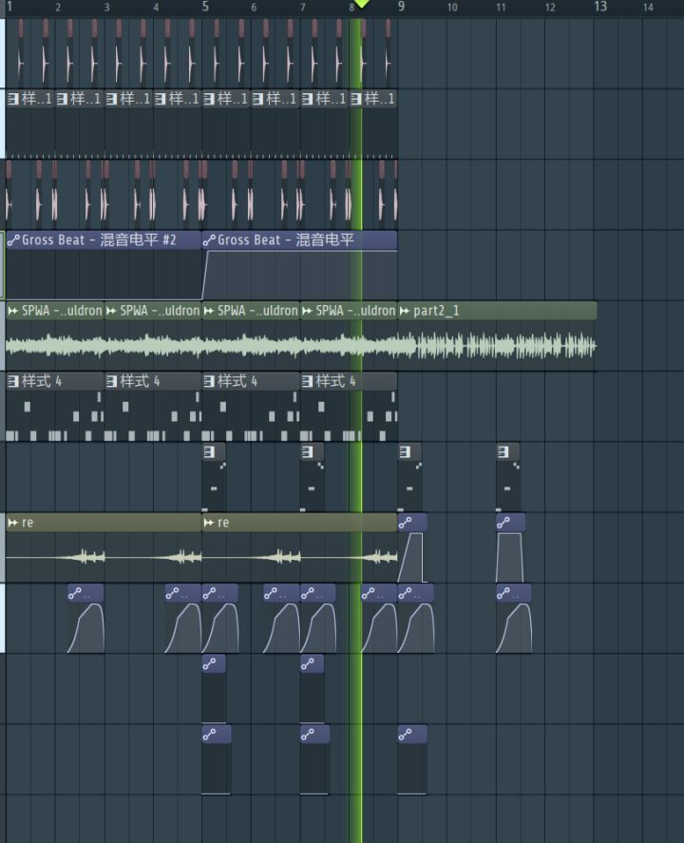Image resolution: width=684 pixels, height=843 pixels.
Task: Click audio icon of re clip starting at bar 5
Action: [209, 523]
